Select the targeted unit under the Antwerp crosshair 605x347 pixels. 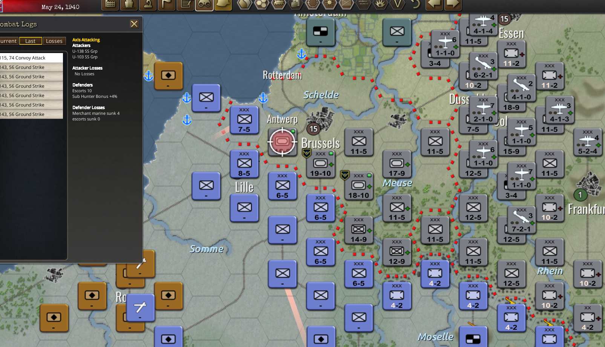282,142
